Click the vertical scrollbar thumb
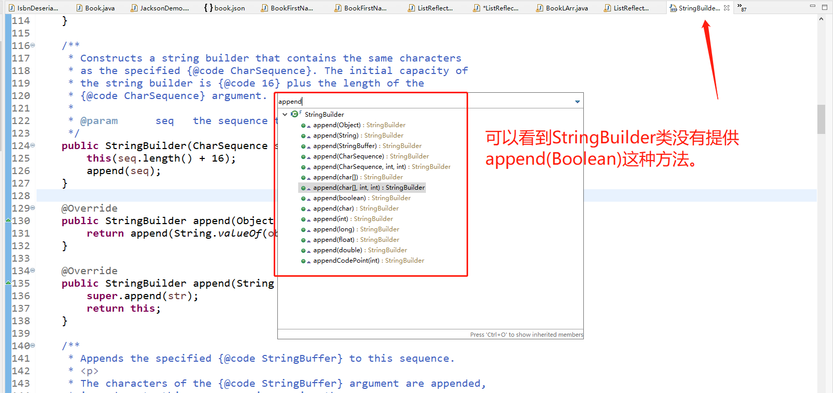 821,119
